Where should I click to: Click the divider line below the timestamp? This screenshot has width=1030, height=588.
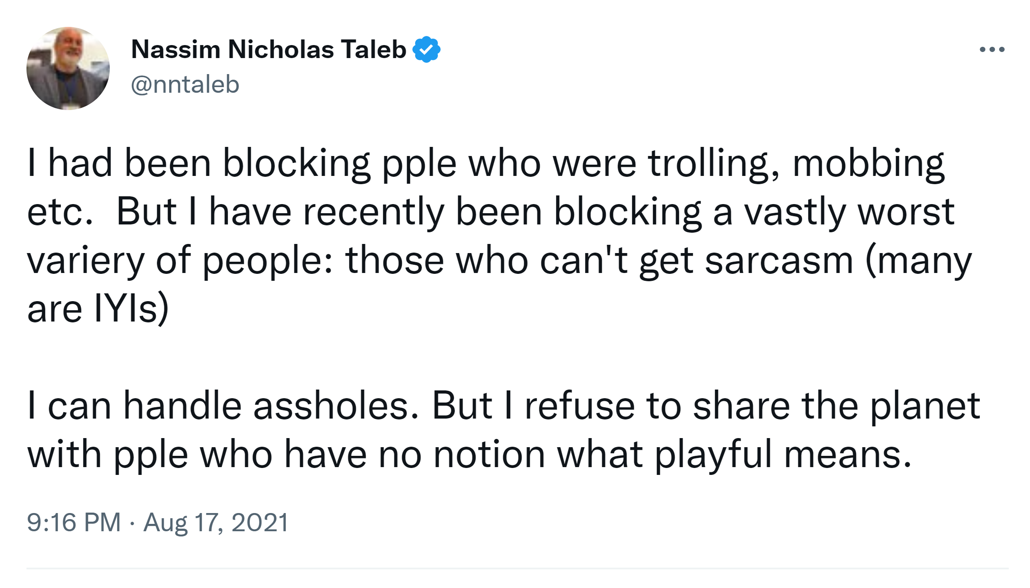[516, 569]
